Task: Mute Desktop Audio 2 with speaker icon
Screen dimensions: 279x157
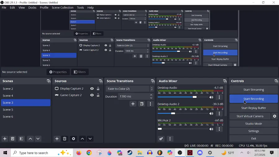Action: (x=211, y=114)
